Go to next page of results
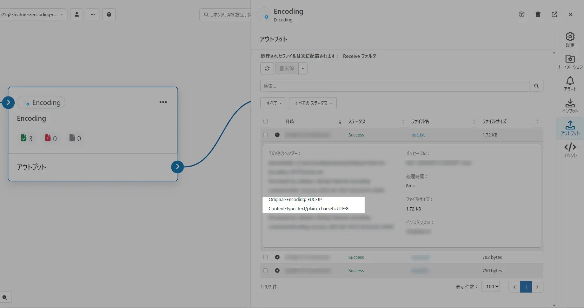The width and height of the screenshot is (584, 308). (537, 287)
